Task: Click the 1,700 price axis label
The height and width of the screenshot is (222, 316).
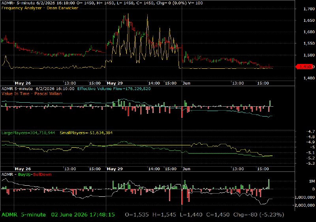Action: 309,9
